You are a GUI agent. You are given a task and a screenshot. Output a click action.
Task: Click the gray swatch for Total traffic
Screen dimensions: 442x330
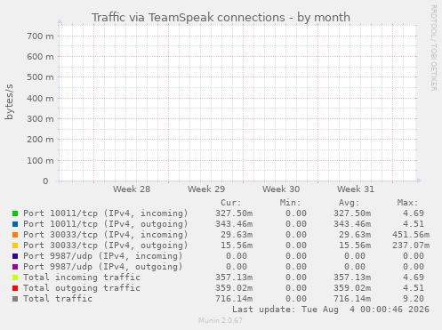click(15, 299)
